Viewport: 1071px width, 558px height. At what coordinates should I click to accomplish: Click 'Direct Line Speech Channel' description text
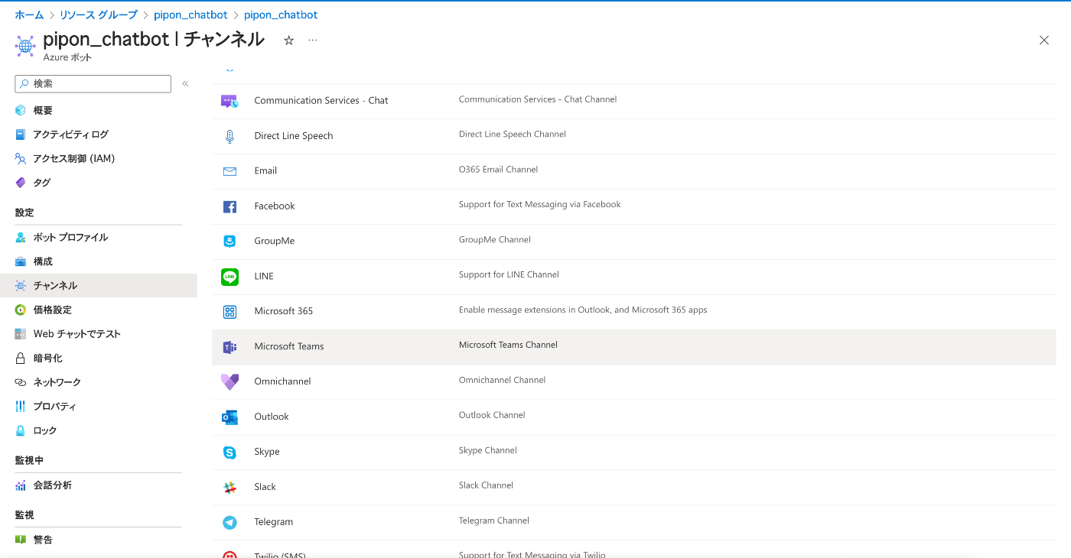coord(513,135)
